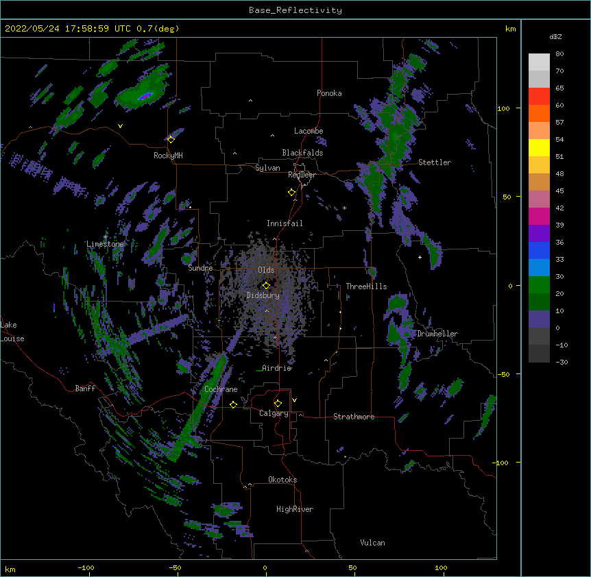
Task: Click the Calgary city label
Action: pos(274,413)
